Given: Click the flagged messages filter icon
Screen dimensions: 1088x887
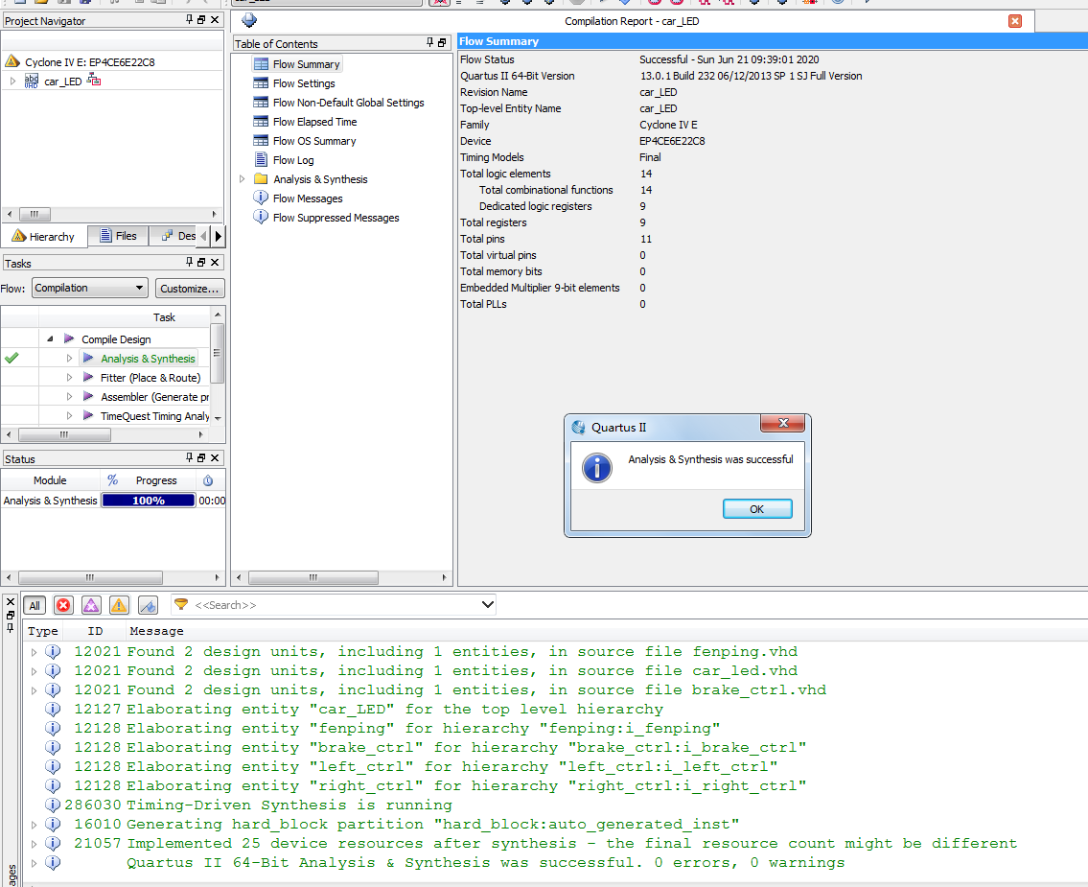Looking at the screenshot, I should pyautogui.click(x=148, y=605).
